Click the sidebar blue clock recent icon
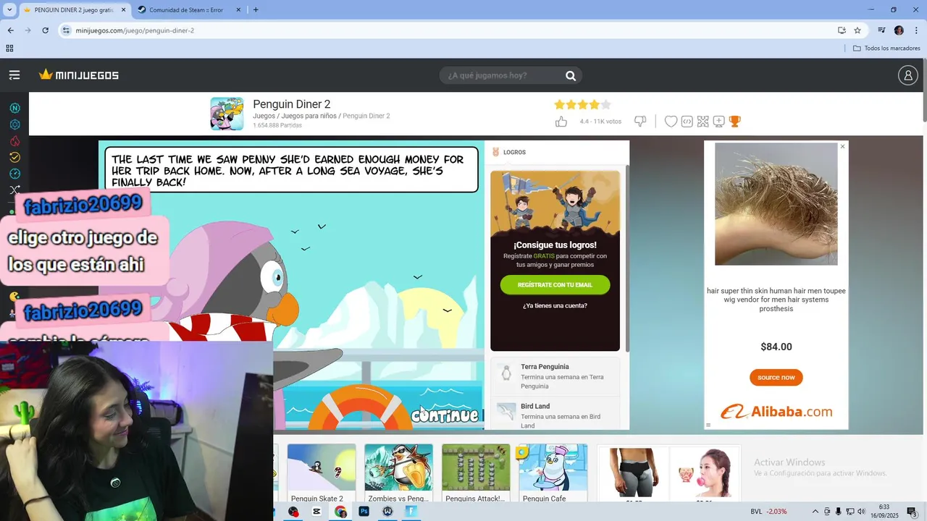Image resolution: width=927 pixels, height=521 pixels. [x=14, y=174]
